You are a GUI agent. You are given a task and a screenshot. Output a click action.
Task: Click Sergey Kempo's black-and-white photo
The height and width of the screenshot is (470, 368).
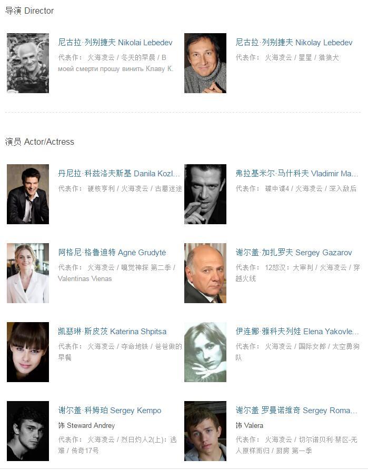pos(28,431)
